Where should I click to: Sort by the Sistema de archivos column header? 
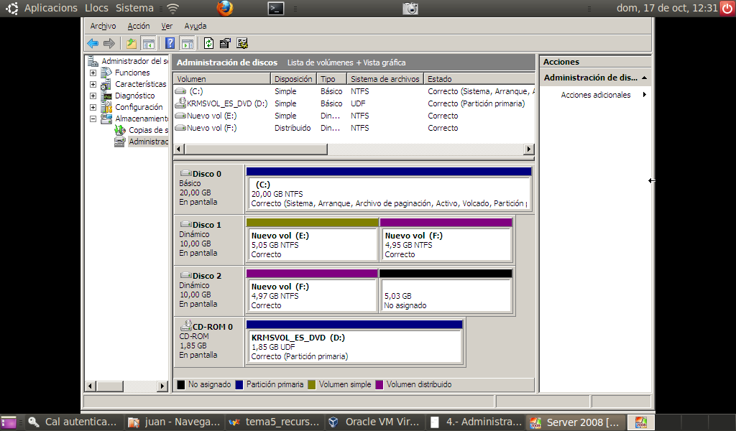(x=385, y=79)
